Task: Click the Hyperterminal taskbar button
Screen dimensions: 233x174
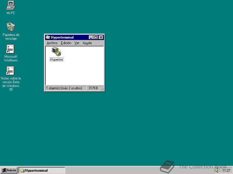Action: [42, 170]
